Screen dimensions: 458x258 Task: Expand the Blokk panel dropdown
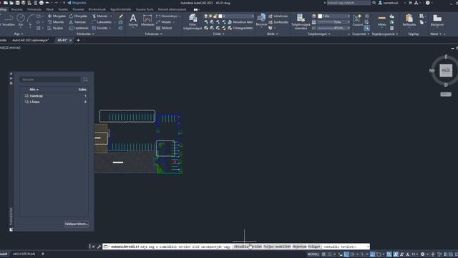(x=273, y=34)
